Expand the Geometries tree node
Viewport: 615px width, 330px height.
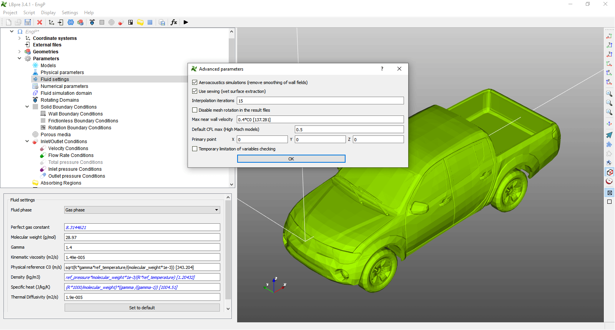tap(20, 52)
